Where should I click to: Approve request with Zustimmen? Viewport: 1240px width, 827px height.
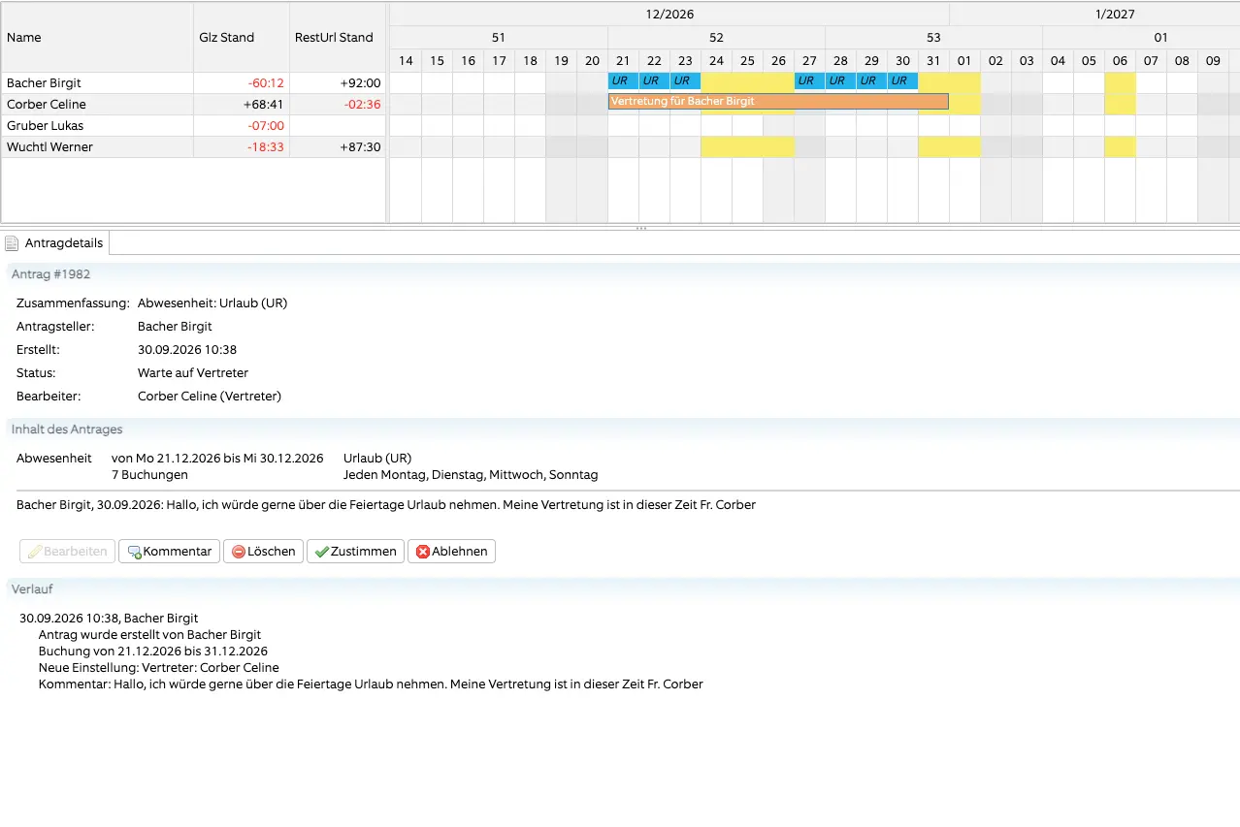(355, 551)
